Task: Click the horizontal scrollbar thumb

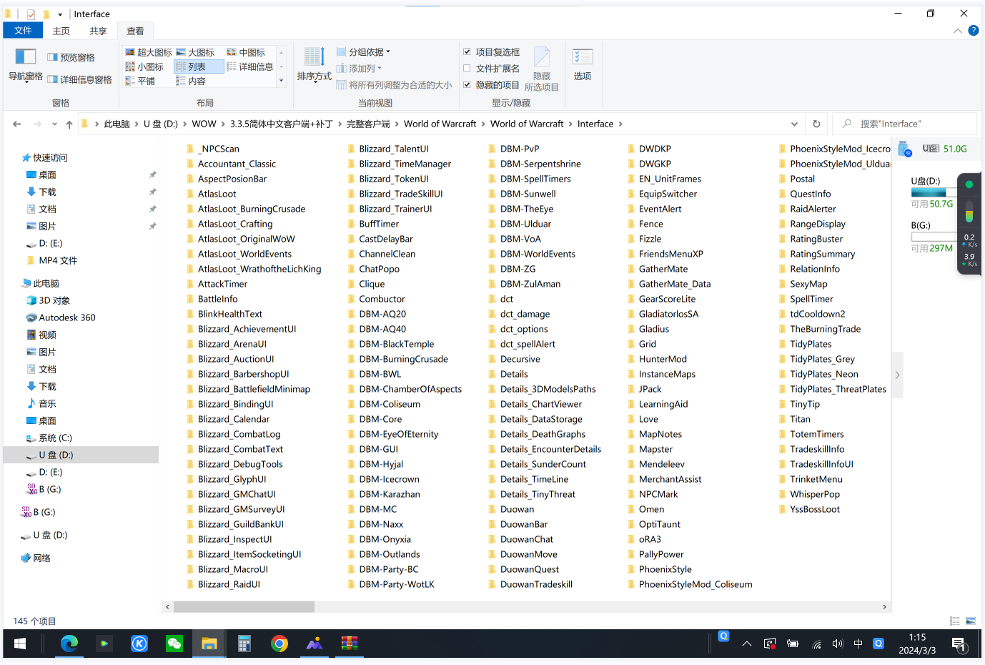Action: tap(244, 606)
